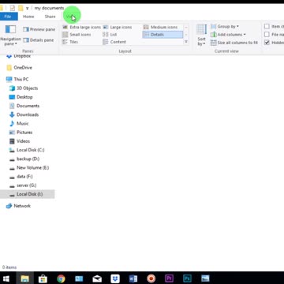The width and height of the screenshot is (284, 284).
Task: Open the 3D Objects folder
Action: coord(24,88)
